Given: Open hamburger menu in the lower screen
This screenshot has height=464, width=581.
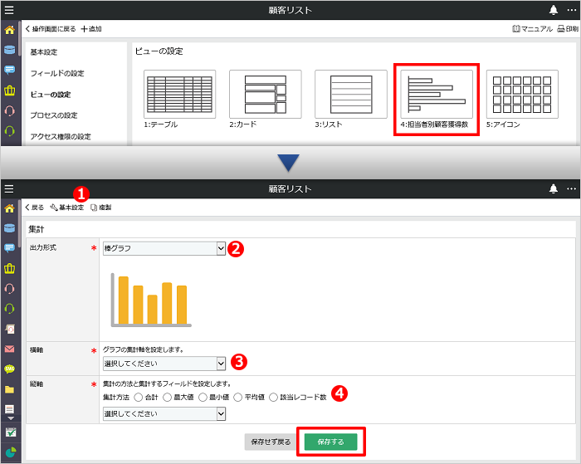Looking at the screenshot, I should (x=9, y=189).
